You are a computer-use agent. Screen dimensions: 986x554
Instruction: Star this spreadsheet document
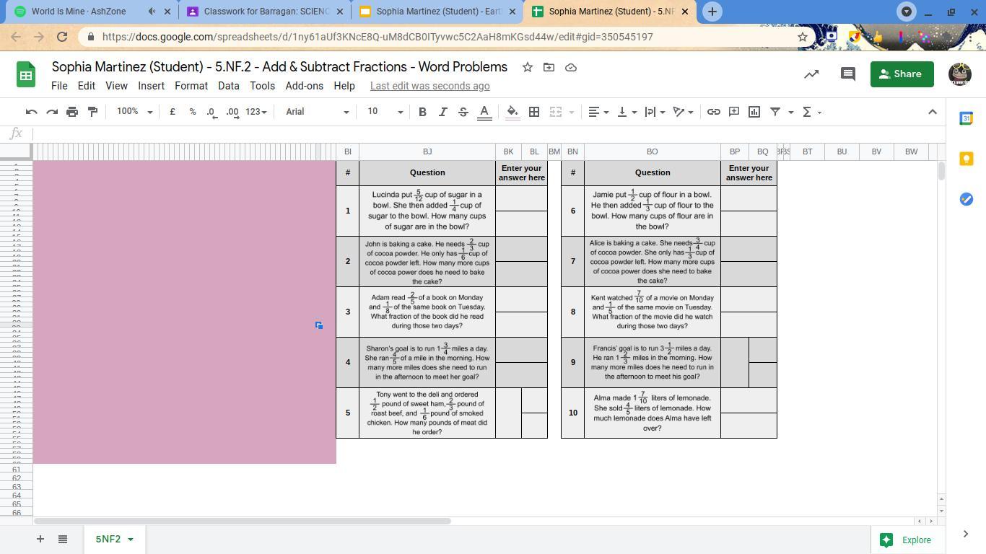[528, 67]
